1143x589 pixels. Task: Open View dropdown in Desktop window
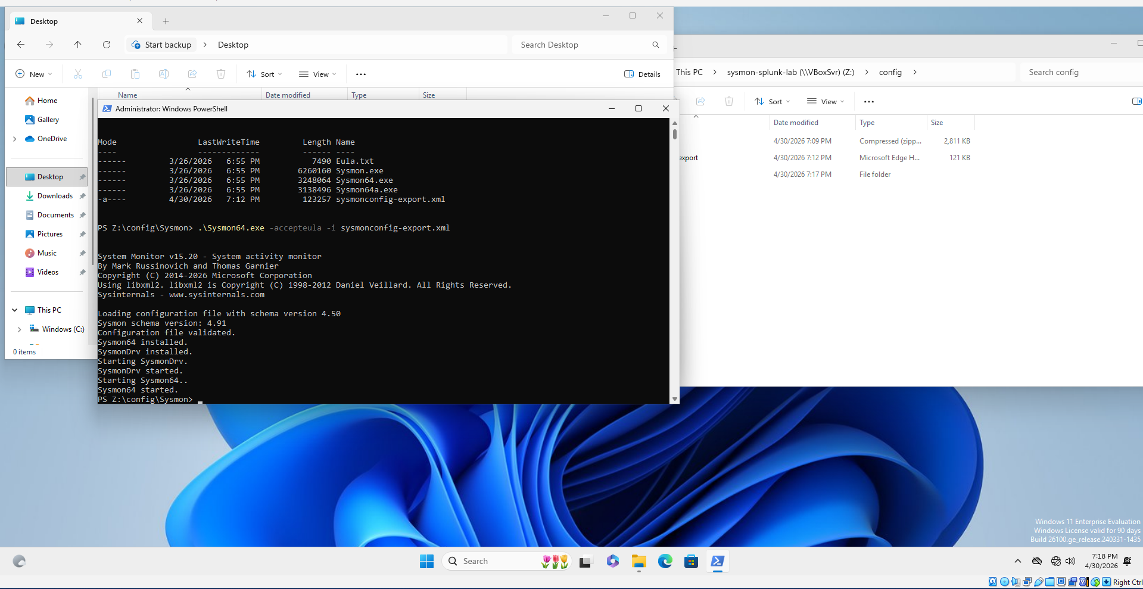tap(317, 74)
